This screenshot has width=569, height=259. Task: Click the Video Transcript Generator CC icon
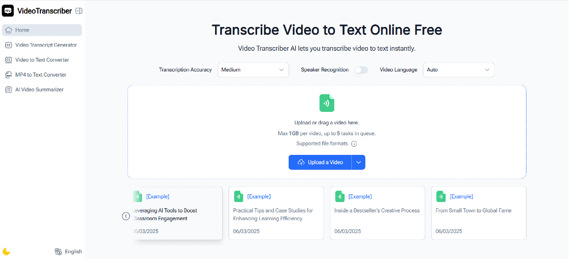(x=8, y=45)
